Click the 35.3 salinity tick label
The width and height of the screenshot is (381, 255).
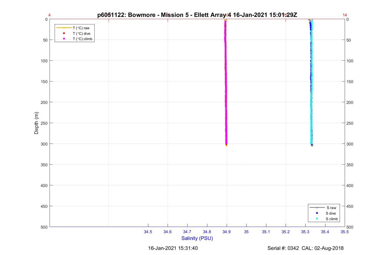[305, 232]
